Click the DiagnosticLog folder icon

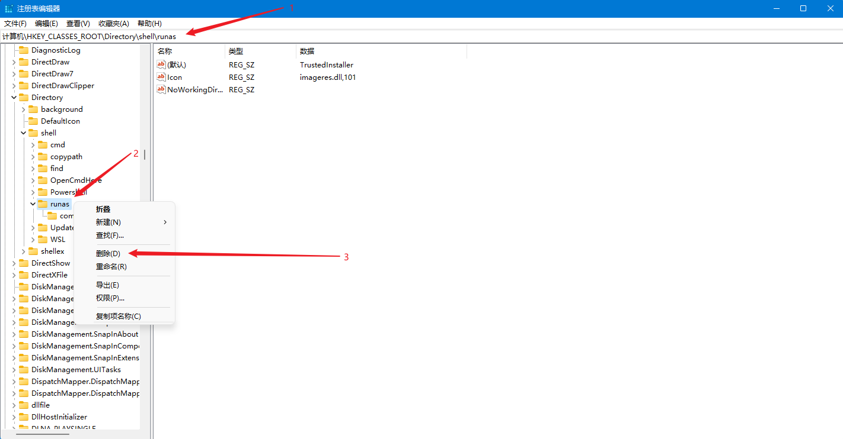24,50
